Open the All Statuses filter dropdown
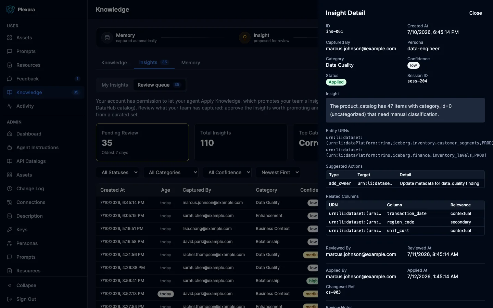 pos(117,172)
